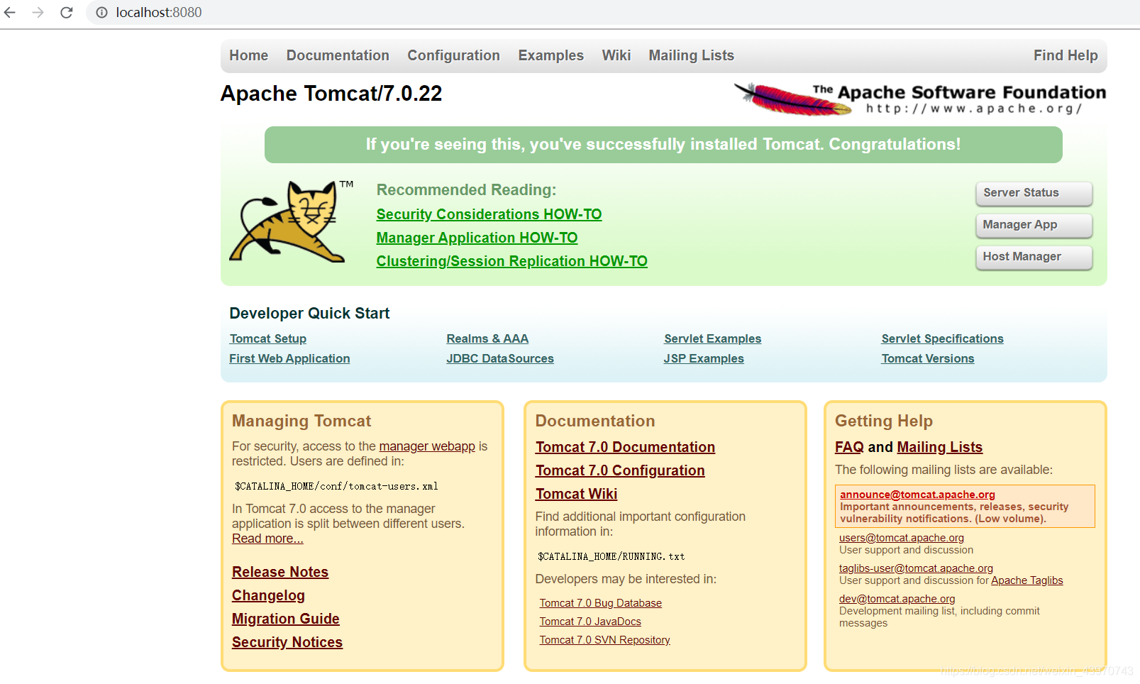This screenshot has height=684, width=1140.
Task: Open the Host Manager button
Action: click(x=1034, y=257)
